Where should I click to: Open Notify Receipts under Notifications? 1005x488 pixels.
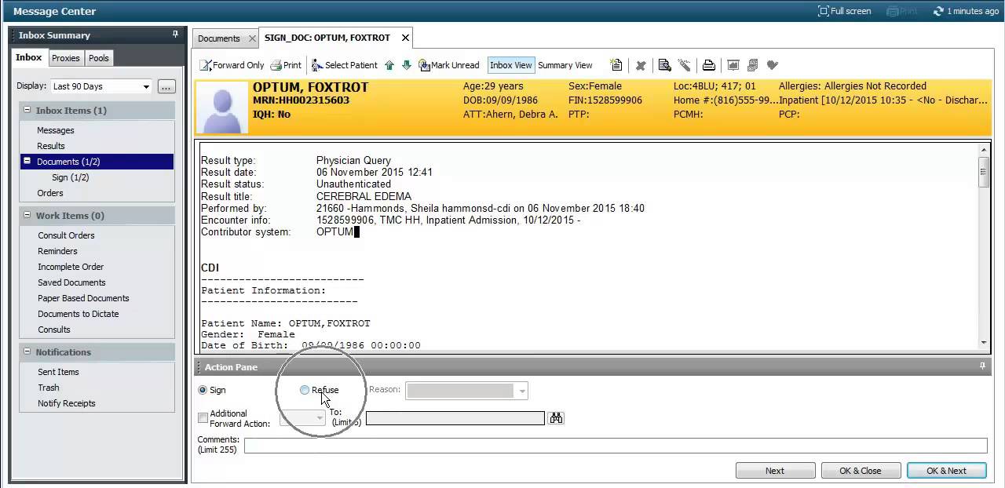click(x=67, y=403)
